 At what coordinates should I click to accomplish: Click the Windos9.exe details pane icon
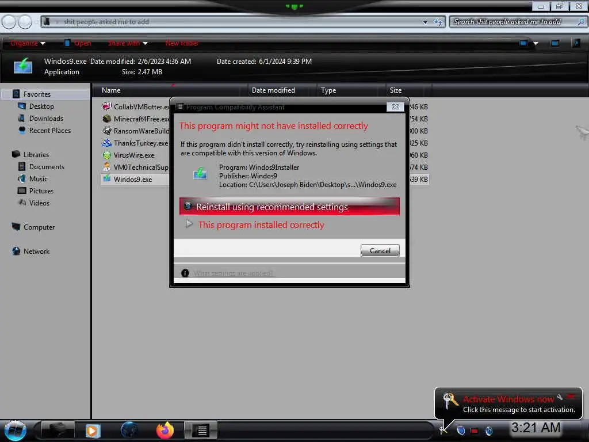click(x=23, y=66)
